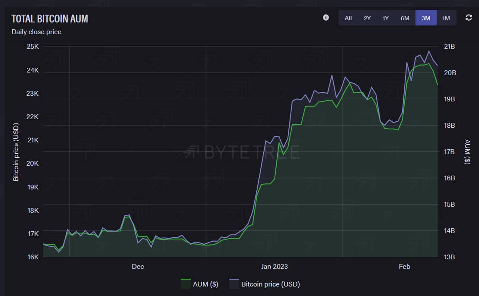Click the Bitcoin price legend color swatch

pyautogui.click(x=234, y=284)
